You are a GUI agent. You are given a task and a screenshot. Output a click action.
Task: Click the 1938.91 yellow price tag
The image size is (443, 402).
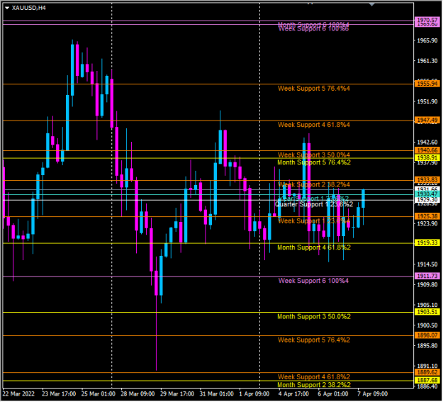[427, 157]
